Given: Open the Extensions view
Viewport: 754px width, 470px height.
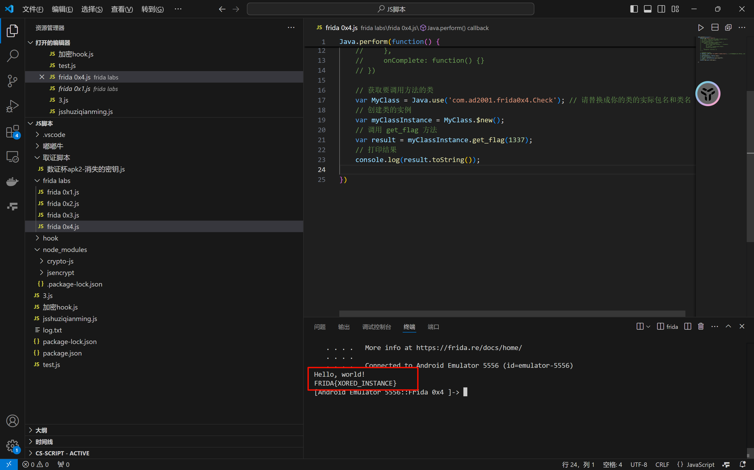Looking at the screenshot, I should (13, 131).
